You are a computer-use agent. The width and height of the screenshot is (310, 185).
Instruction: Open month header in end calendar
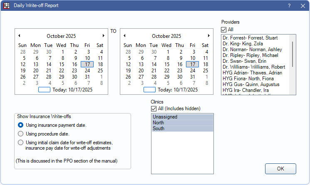[166, 36]
